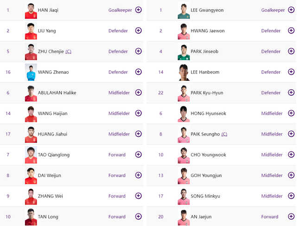
Task: Open SONG Minkyu player name
Action: (x=205, y=196)
